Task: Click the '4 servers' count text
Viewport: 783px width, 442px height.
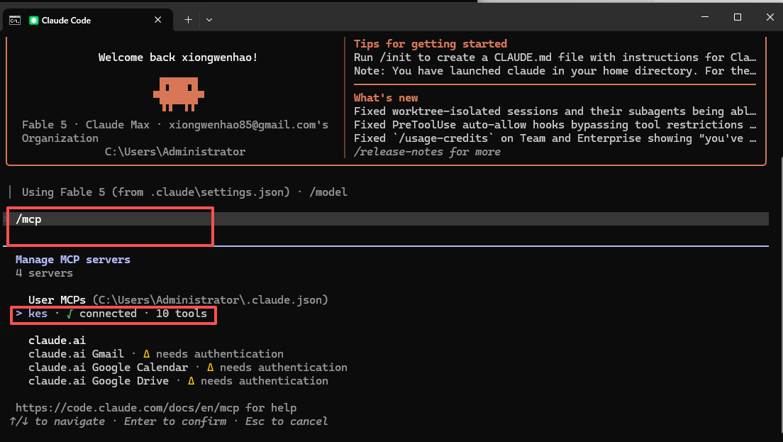Action: [x=44, y=273]
